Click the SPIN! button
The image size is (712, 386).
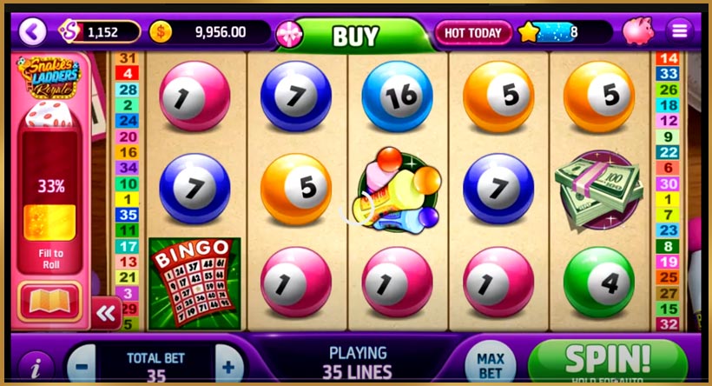pos(608,361)
